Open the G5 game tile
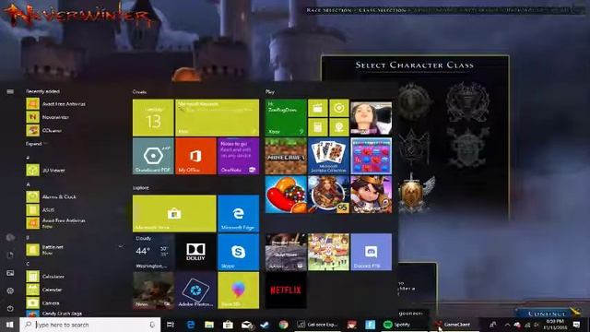The width and height of the screenshot is (590, 332). tap(328, 195)
